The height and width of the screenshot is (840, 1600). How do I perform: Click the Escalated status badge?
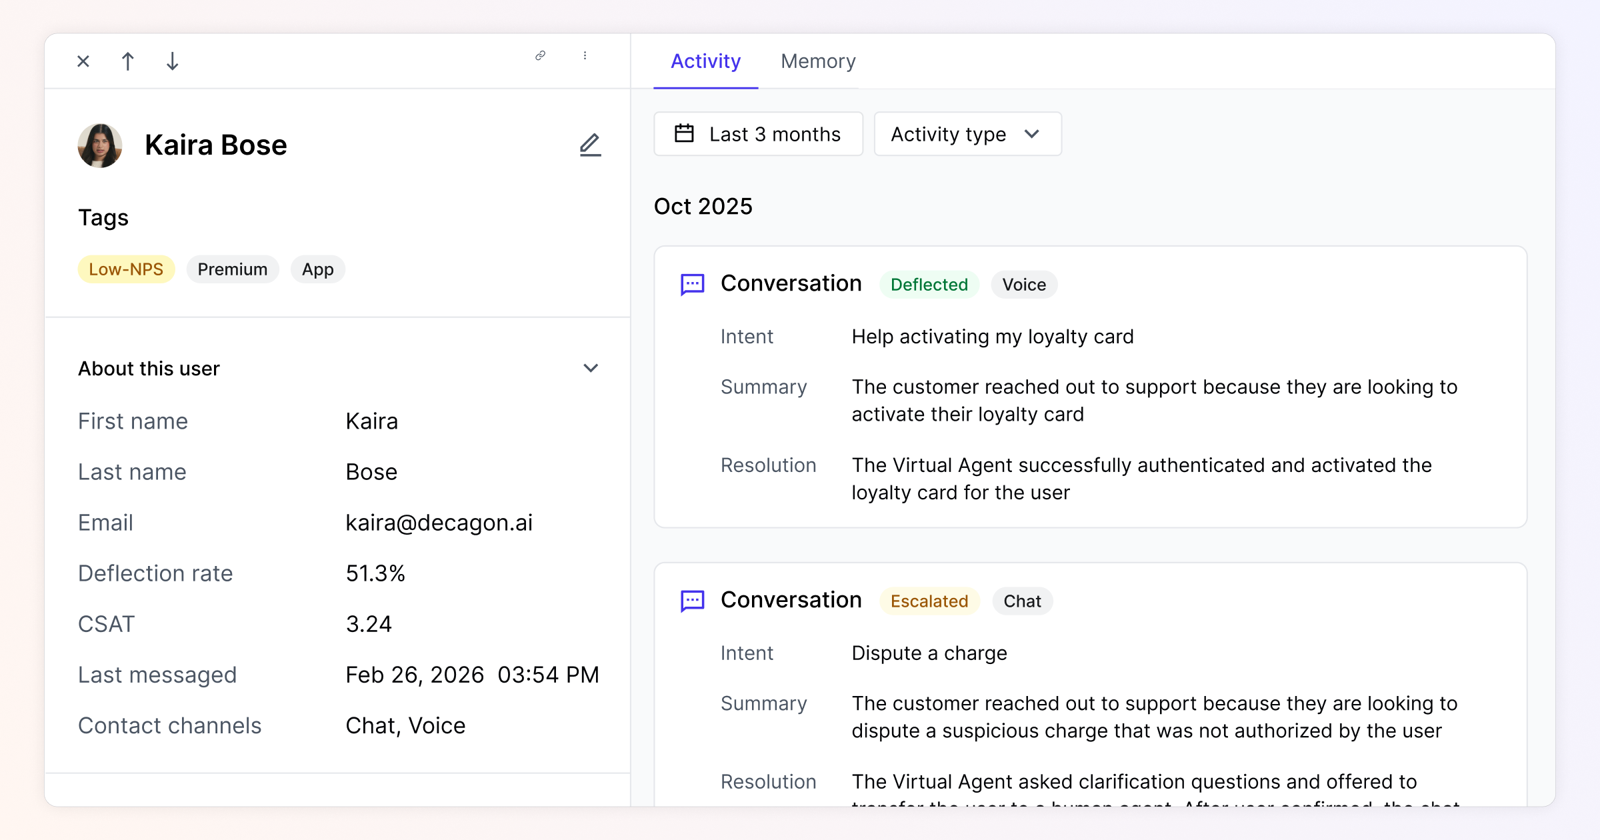929,601
